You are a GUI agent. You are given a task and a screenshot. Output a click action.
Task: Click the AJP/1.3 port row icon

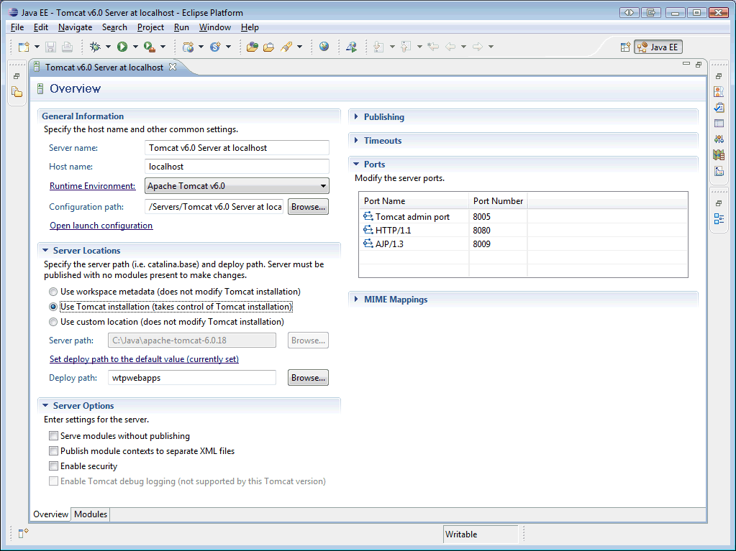point(368,243)
